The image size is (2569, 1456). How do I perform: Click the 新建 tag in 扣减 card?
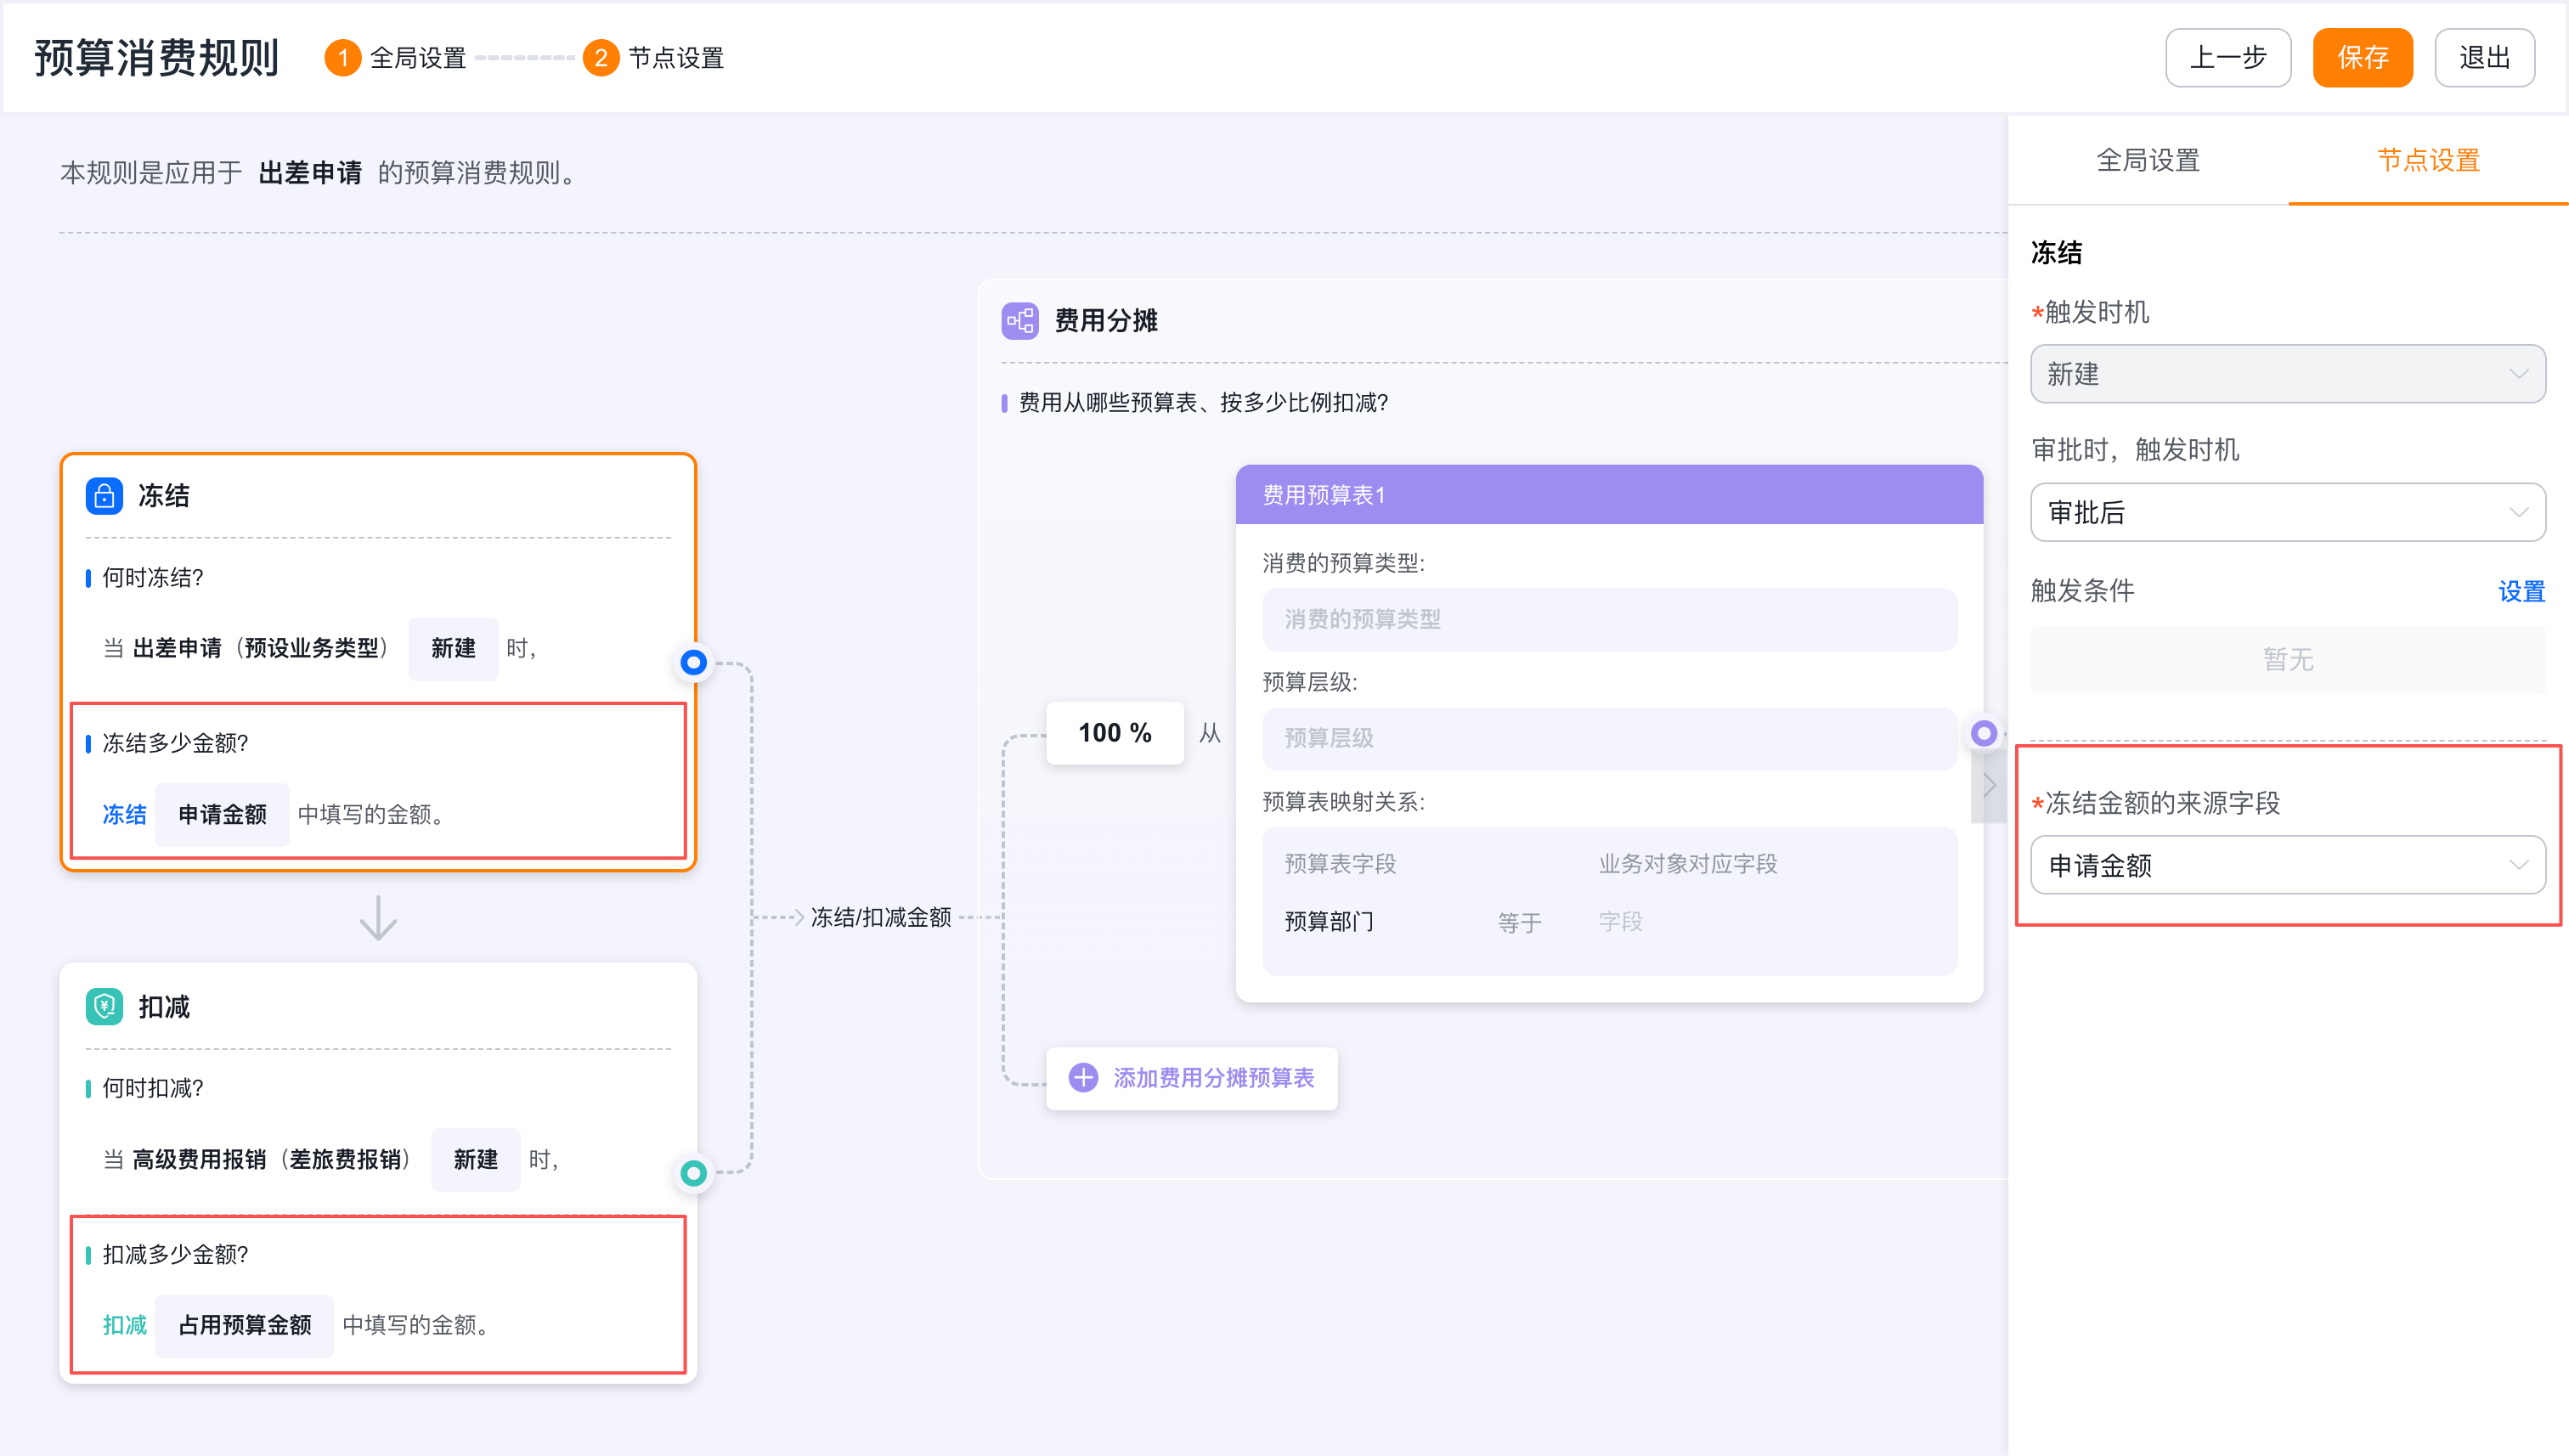point(475,1159)
